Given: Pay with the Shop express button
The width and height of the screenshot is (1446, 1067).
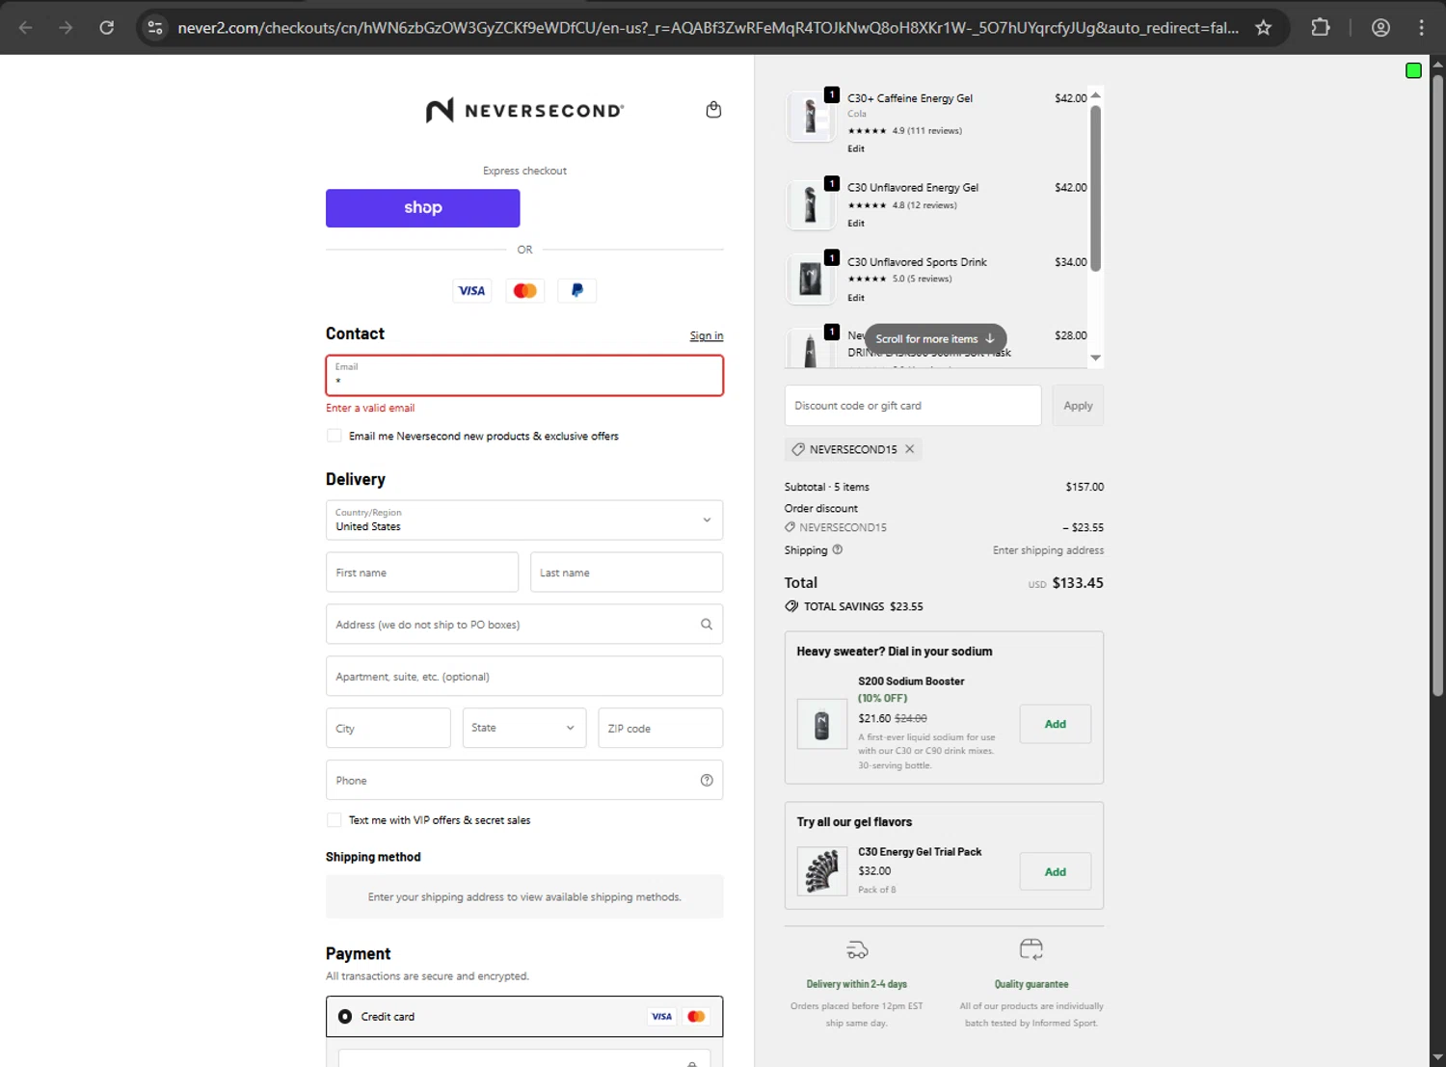Looking at the screenshot, I should 423,208.
